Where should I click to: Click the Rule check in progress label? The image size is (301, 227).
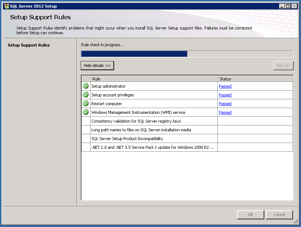(103, 45)
